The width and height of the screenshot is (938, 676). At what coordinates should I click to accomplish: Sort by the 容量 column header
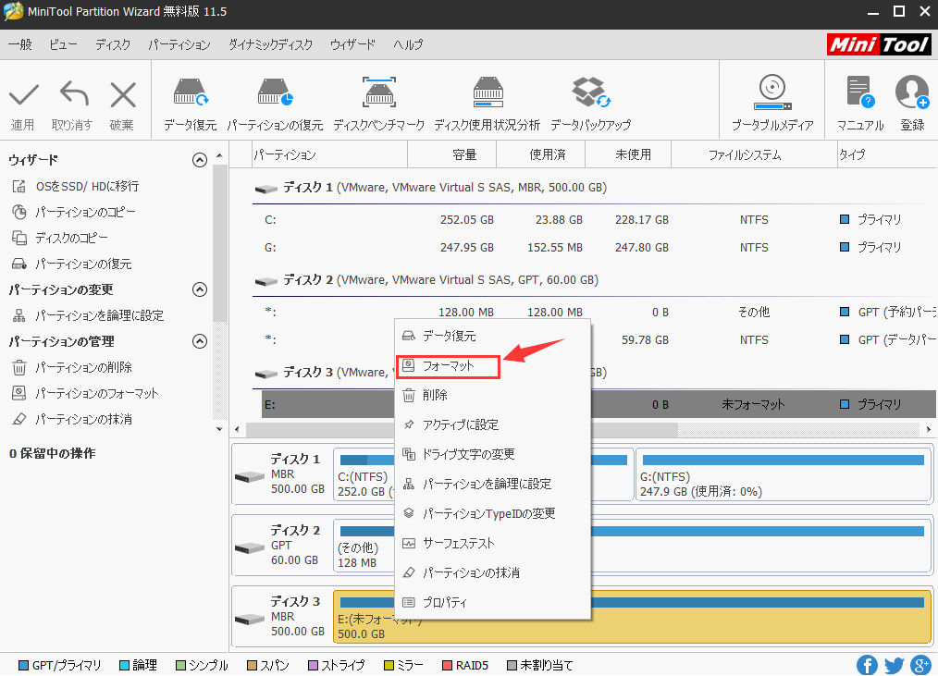tap(451, 155)
